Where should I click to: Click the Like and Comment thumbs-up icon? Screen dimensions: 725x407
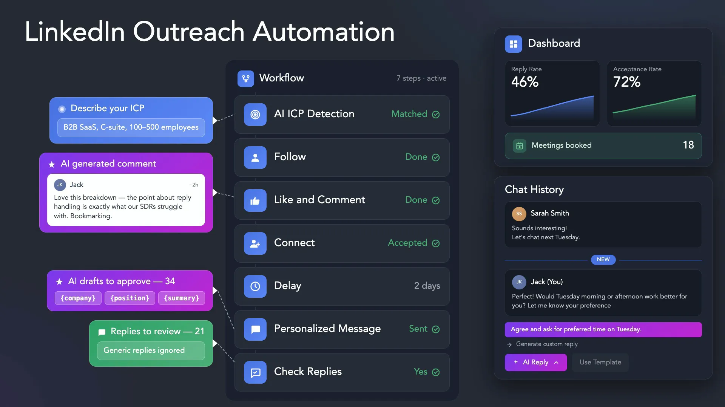pos(255,200)
